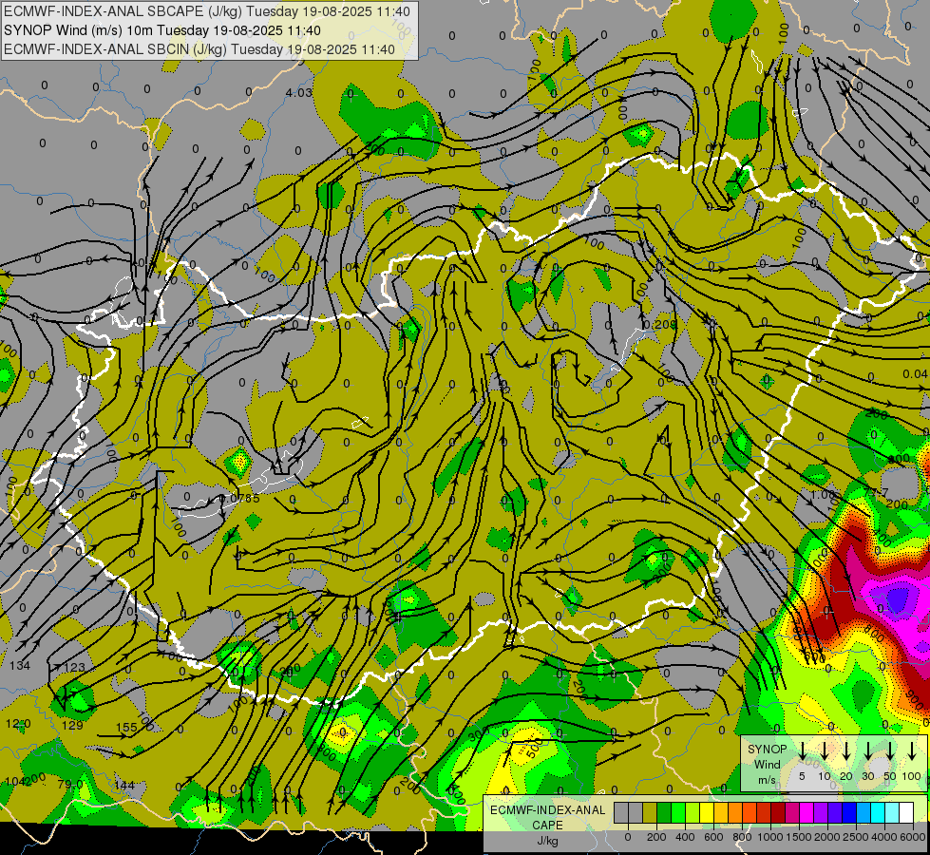Click the 50 m/s wind arrow in legend
This screenshot has width=930, height=855.
coord(890,750)
